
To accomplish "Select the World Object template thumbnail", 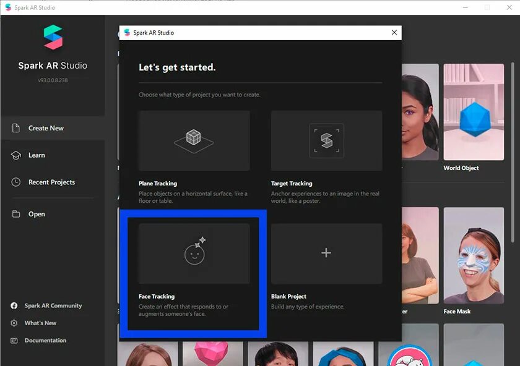I will pyautogui.click(x=474, y=112).
